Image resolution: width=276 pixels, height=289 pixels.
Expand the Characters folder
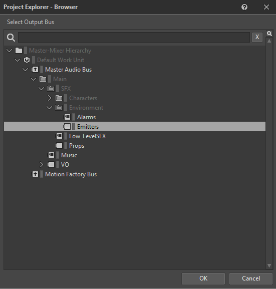pos(49,98)
